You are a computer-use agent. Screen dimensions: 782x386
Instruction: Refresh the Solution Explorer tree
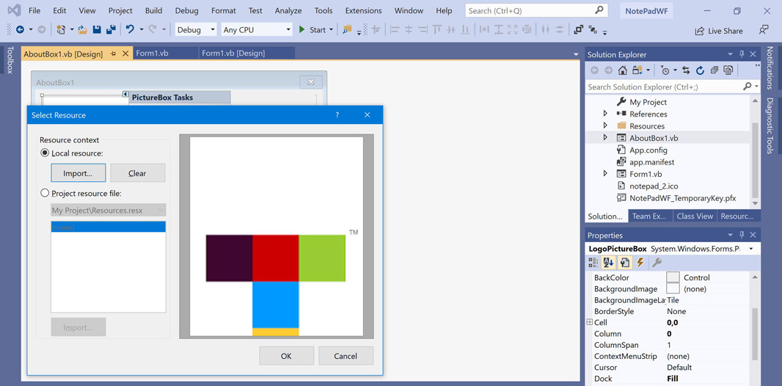pyautogui.click(x=700, y=70)
